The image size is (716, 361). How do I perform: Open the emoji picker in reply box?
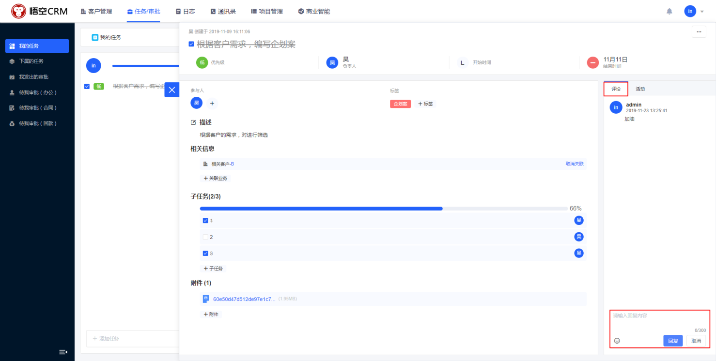[617, 341]
